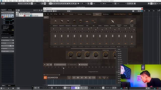Toggle Read automation R in Cubase toolbar
161x90 pixels.
pyautogui.click(x=25, y=3)
